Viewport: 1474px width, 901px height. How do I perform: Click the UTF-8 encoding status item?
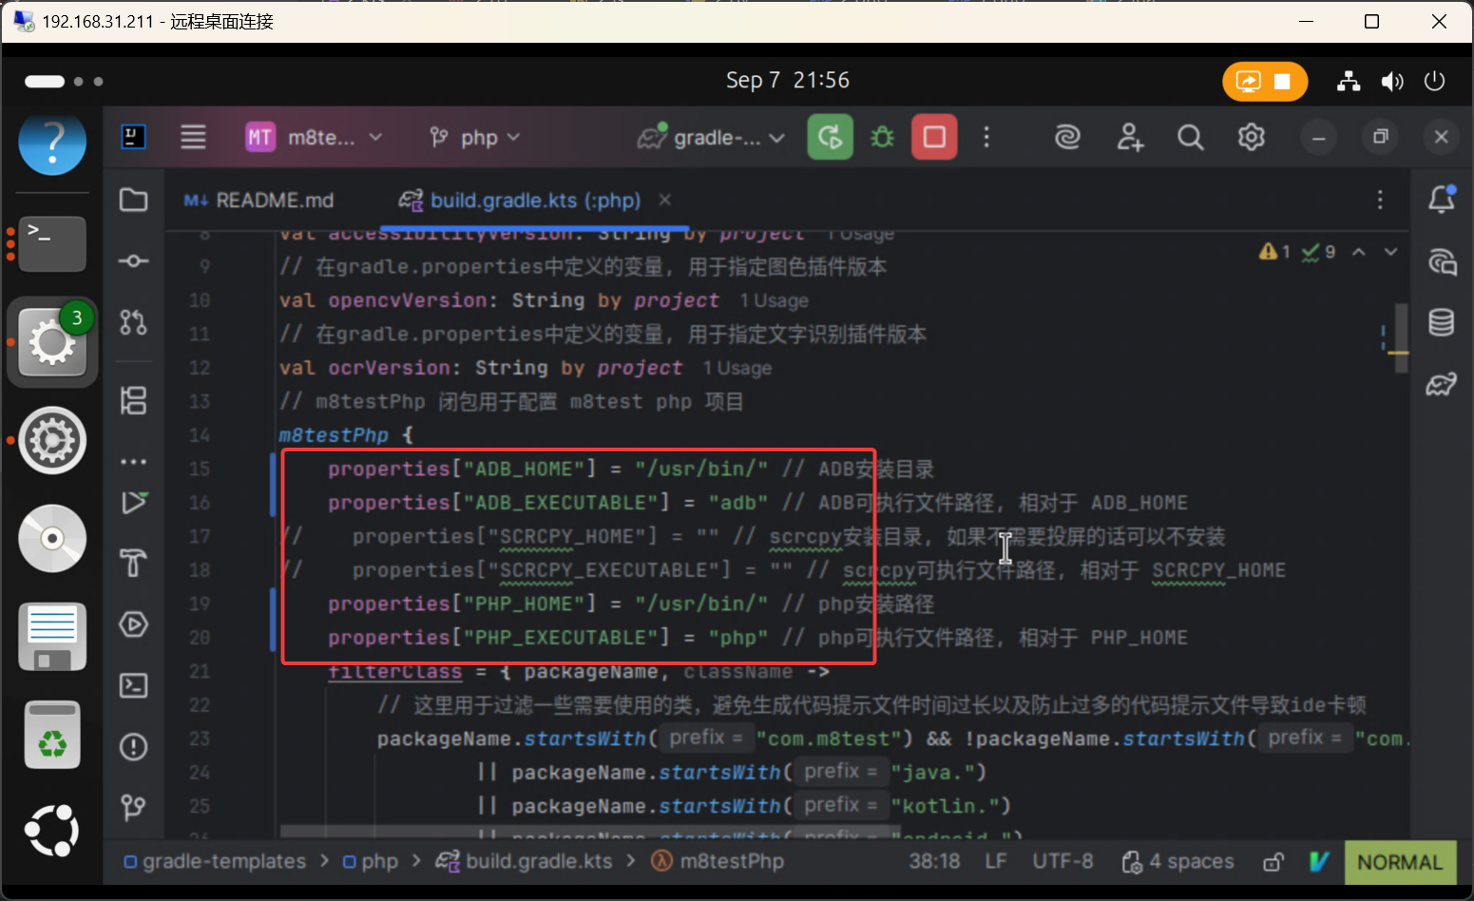pyautogui.click(x=1062, y=862)
